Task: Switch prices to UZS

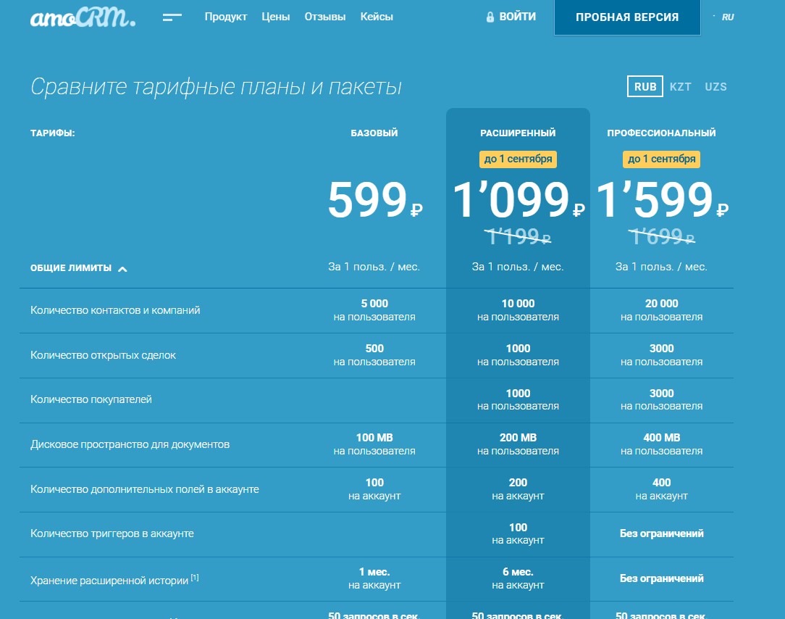Action: (715, 87)
